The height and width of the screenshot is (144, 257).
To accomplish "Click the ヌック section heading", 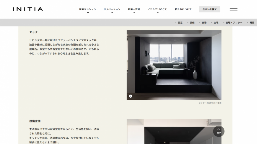I will (33, 32).
